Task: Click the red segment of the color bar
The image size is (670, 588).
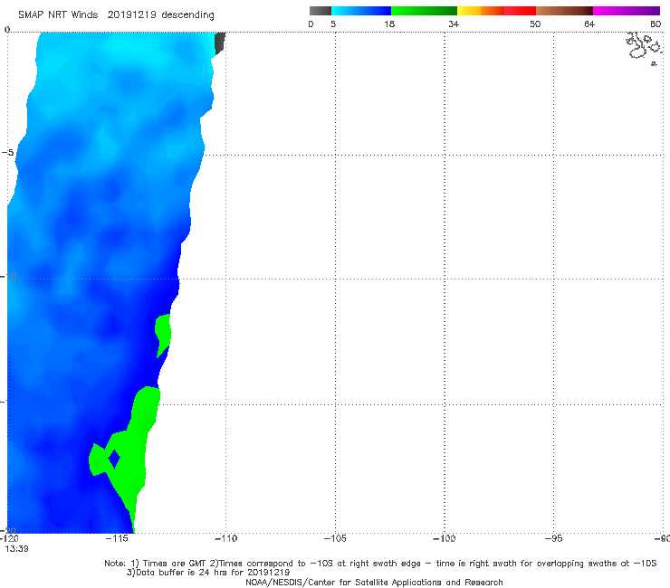Action: click(x=520, y=11)
